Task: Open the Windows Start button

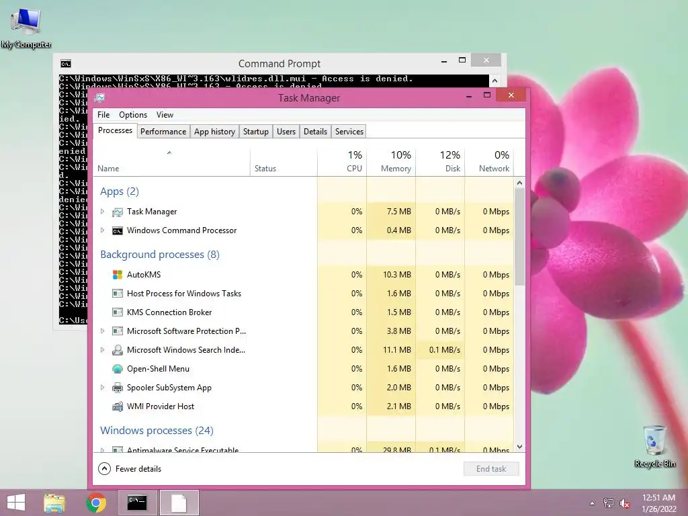Action: (x=16, y=503)
